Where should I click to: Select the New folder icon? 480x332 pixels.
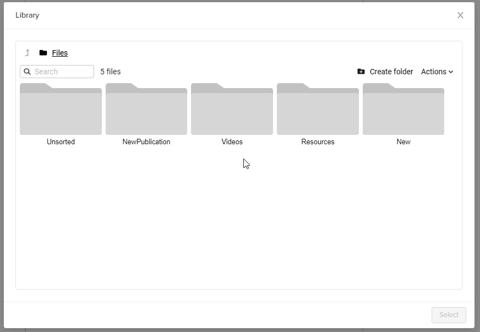tap(403, 110)
